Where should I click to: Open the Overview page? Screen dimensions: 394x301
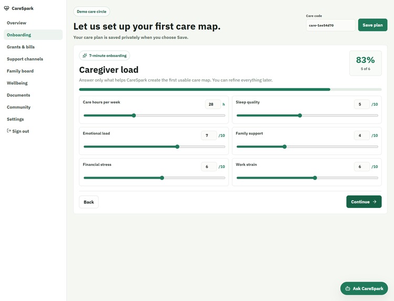33,23
